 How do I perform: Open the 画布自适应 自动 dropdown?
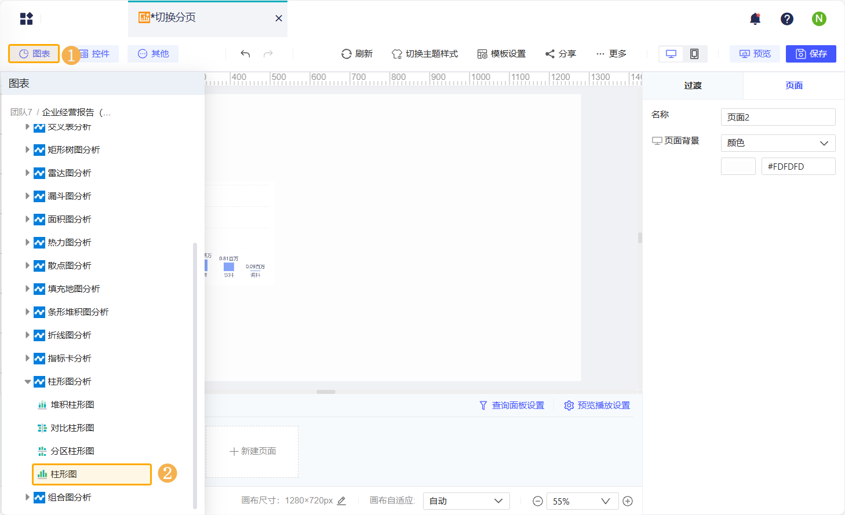(467, 501)
